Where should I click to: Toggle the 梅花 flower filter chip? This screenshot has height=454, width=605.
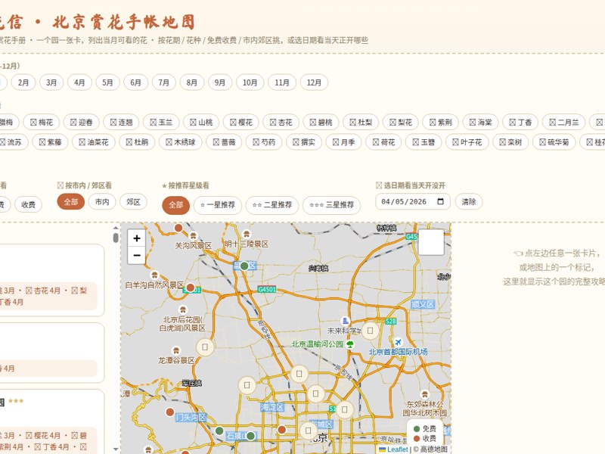tap(42, 123)
